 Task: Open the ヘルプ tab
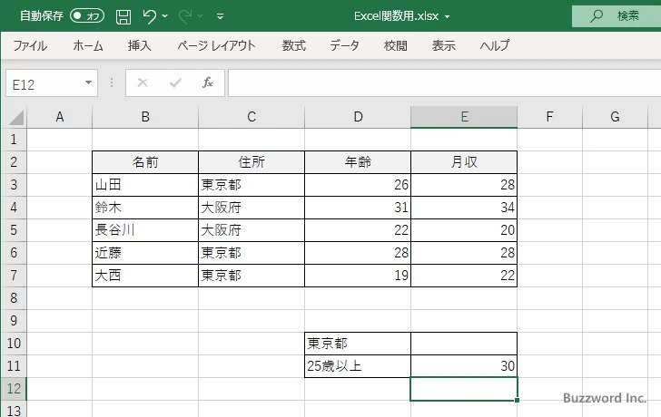point(495,45)
